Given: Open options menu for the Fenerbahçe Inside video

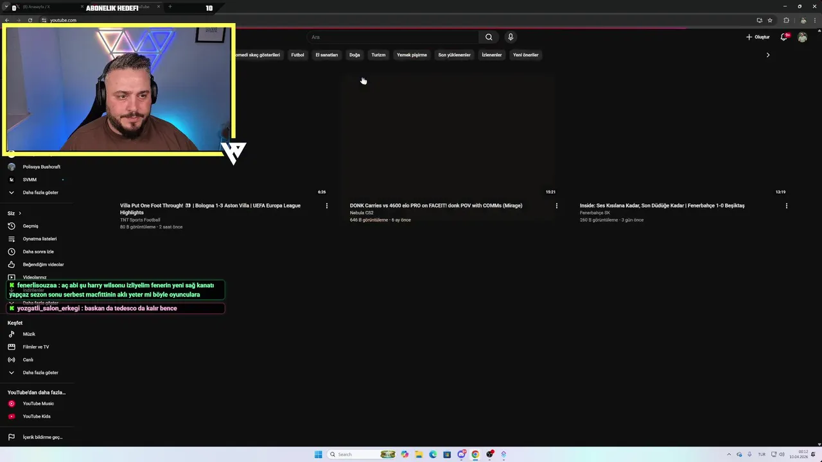Looking at the screenshot, I should point(786,206).
